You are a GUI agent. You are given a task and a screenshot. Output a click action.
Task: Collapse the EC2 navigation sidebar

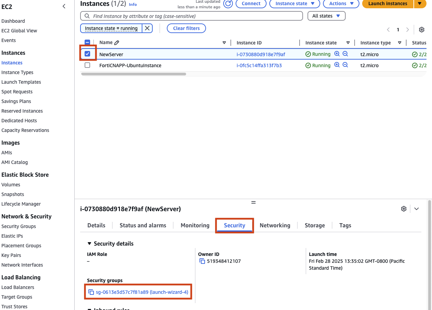point(64,6)
